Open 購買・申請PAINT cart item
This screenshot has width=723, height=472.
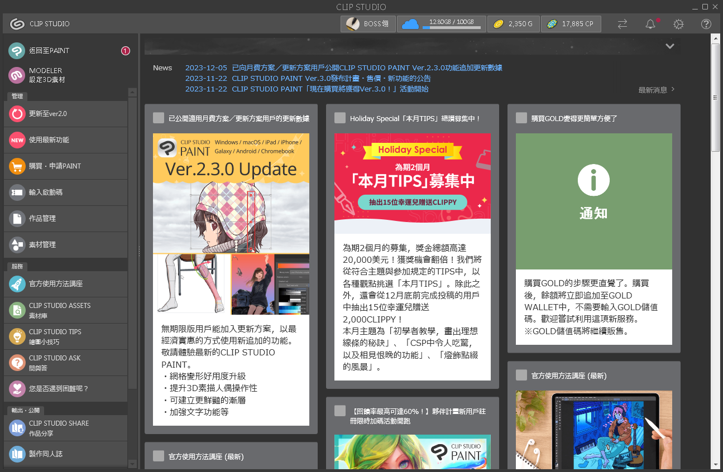[65, 166]
